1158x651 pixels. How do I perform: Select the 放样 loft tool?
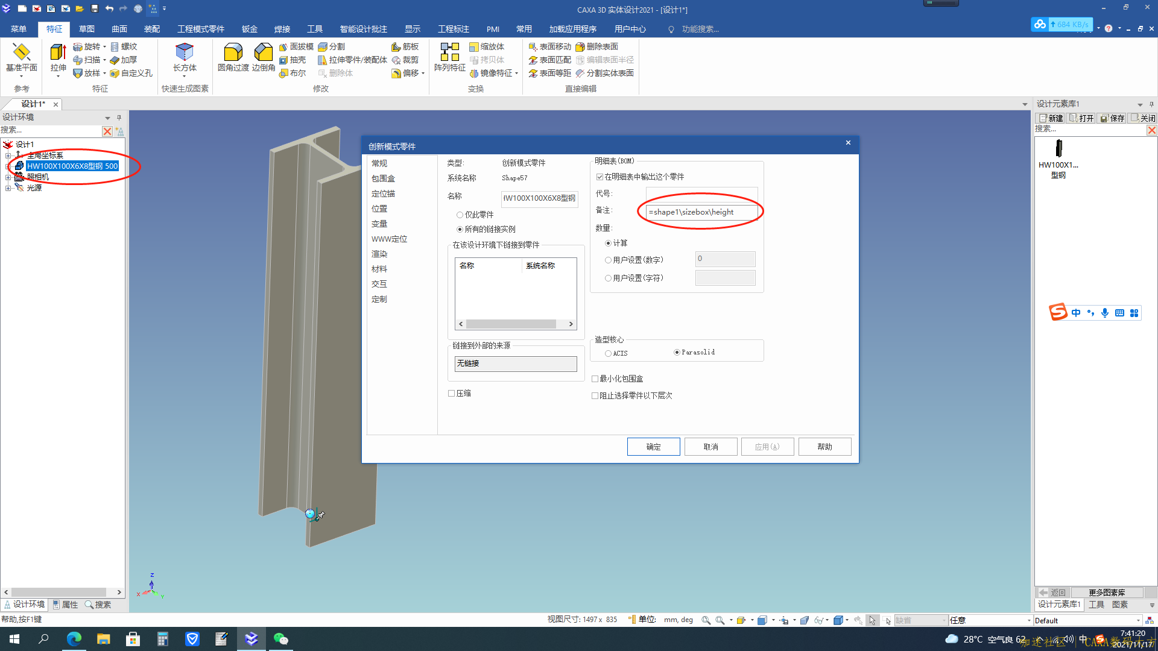click(x=86, y=73)
